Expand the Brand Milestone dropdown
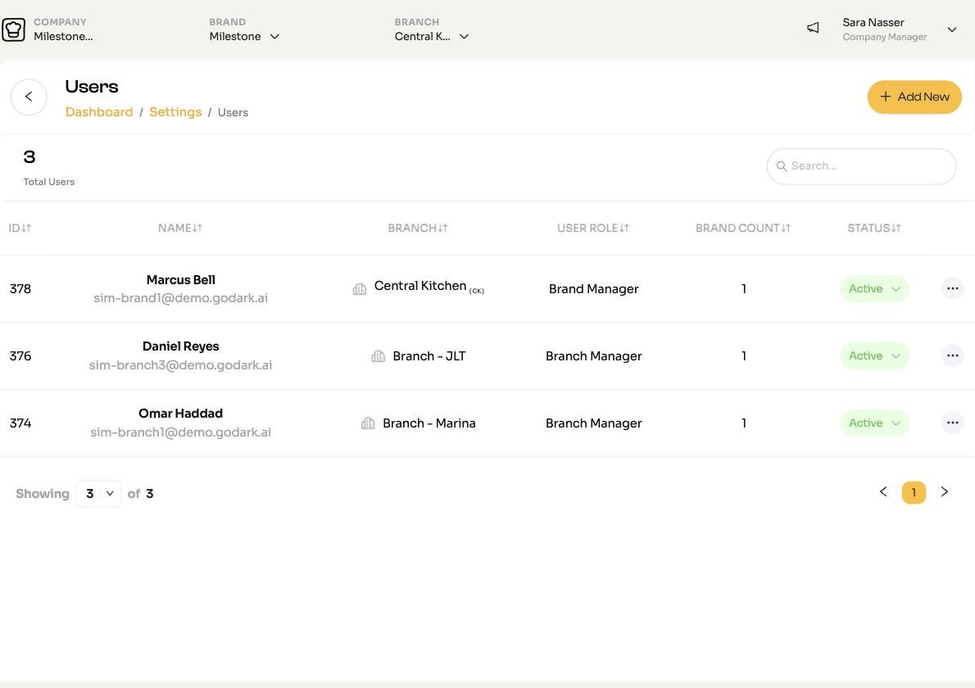 tap(244, 36)
